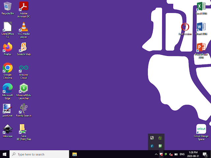Select the Microsoft Edge desktop icon
Viewport: 211px width, 158px height.
pos(8,92)
